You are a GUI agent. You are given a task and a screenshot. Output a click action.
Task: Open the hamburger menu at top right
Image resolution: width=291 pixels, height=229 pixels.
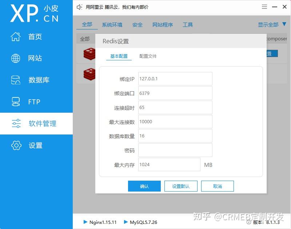pos(264,7)
